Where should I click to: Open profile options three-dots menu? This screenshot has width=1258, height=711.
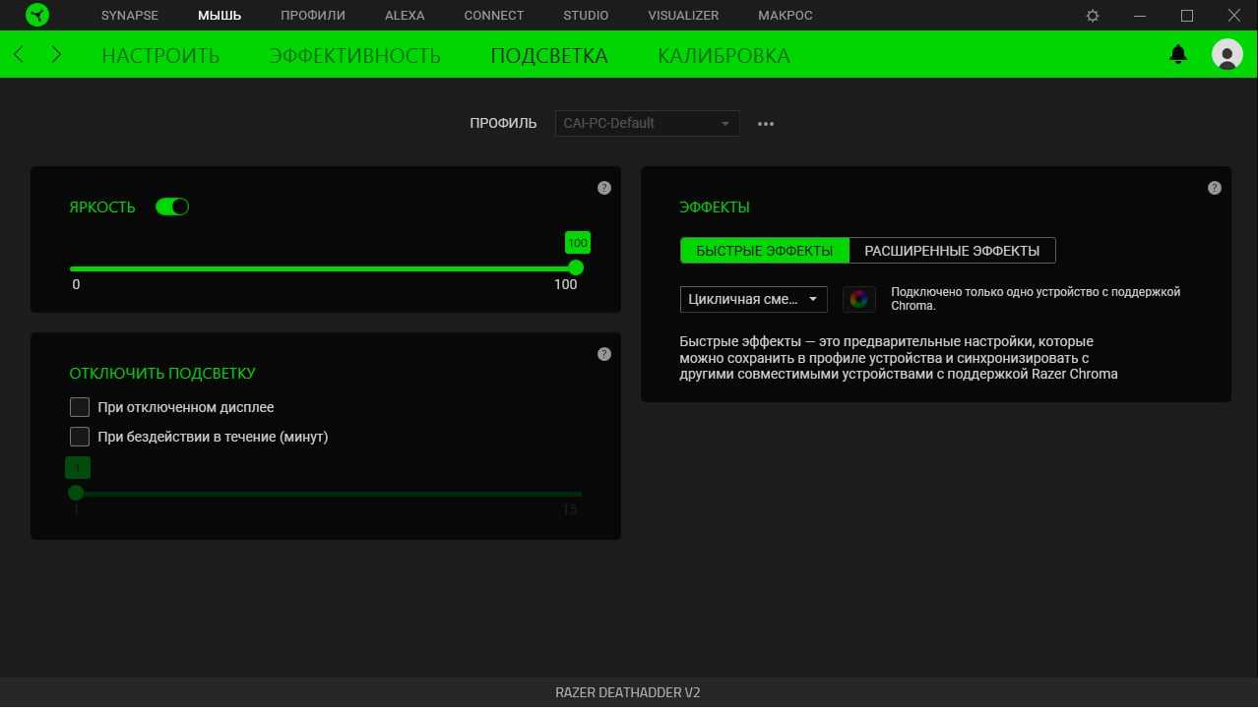click(766, 124)
